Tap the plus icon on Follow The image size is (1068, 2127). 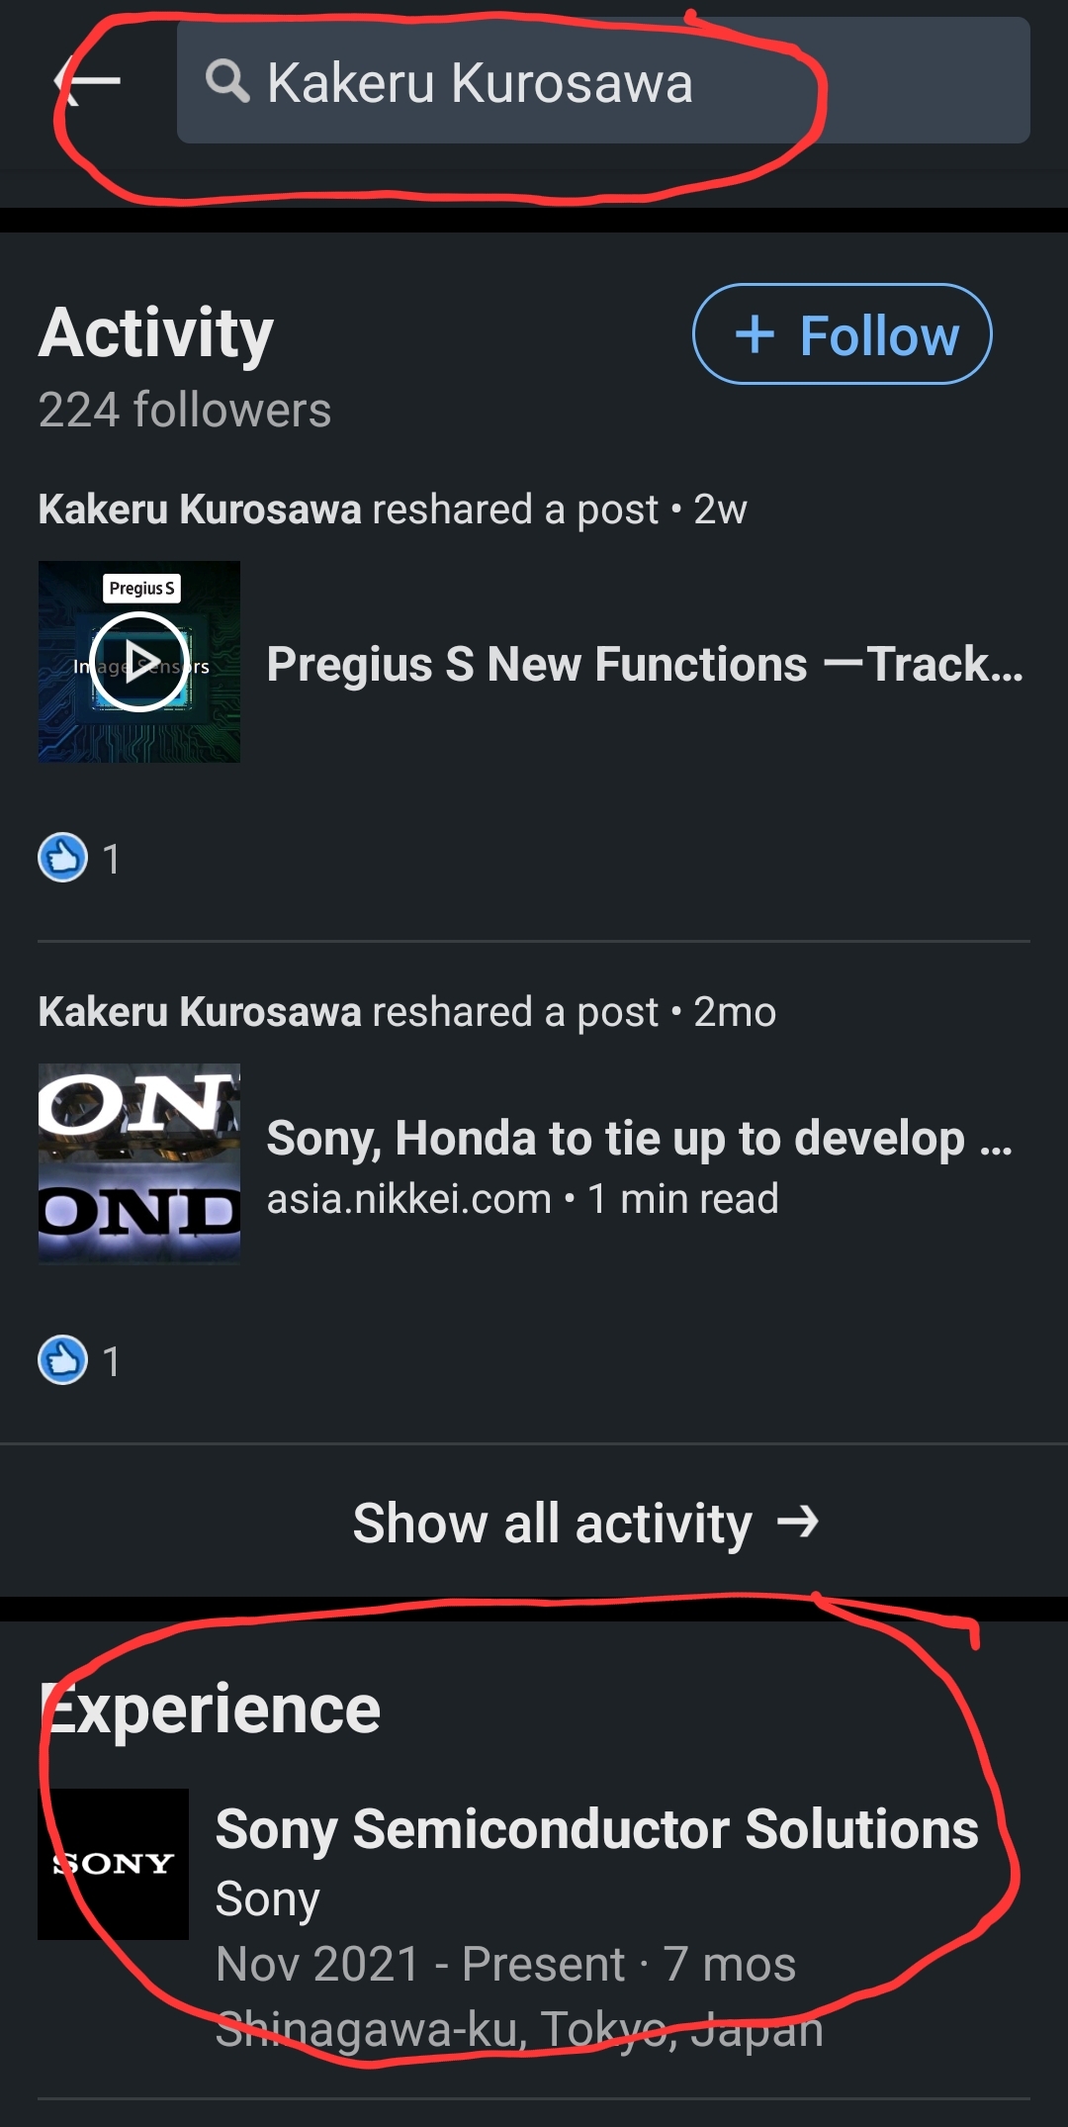[x=755, y=334]
